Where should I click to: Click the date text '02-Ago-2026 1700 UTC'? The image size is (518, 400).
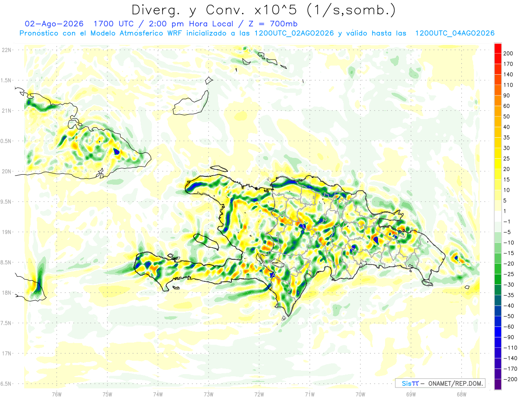79,24
